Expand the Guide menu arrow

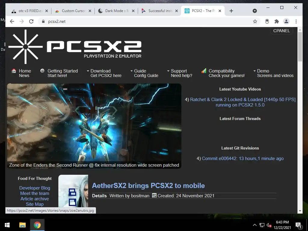pos(132,71)
